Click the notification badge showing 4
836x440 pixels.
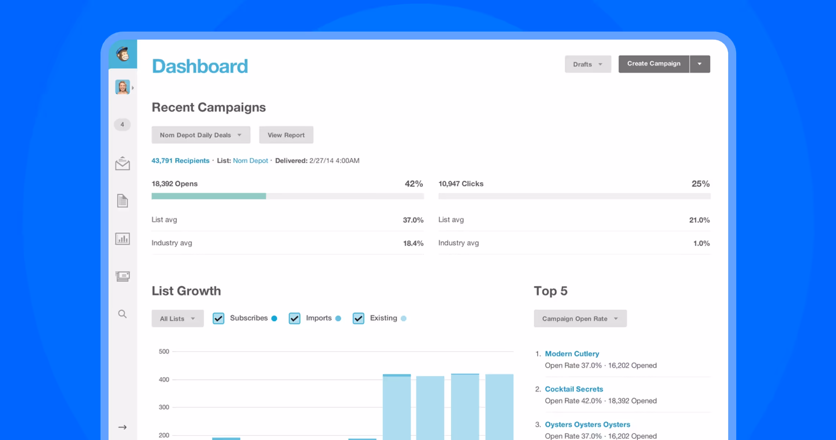pyautogui.click(x=122, y=125)
